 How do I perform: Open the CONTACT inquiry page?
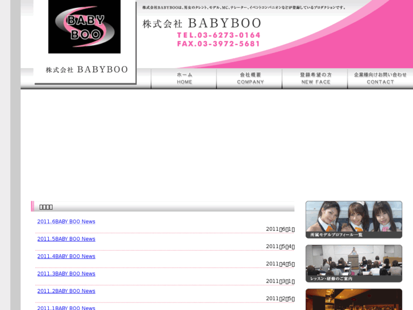click(380, 78)
